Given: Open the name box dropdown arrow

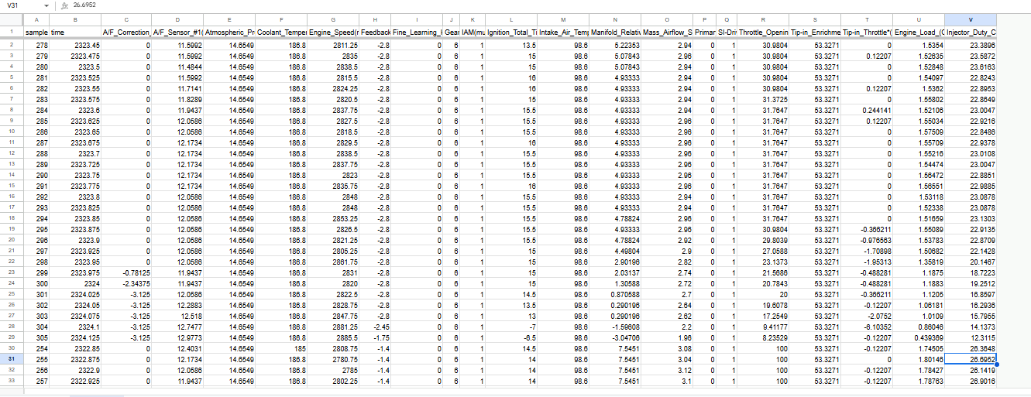Looking at the screenshot, I should click(46, 5).
